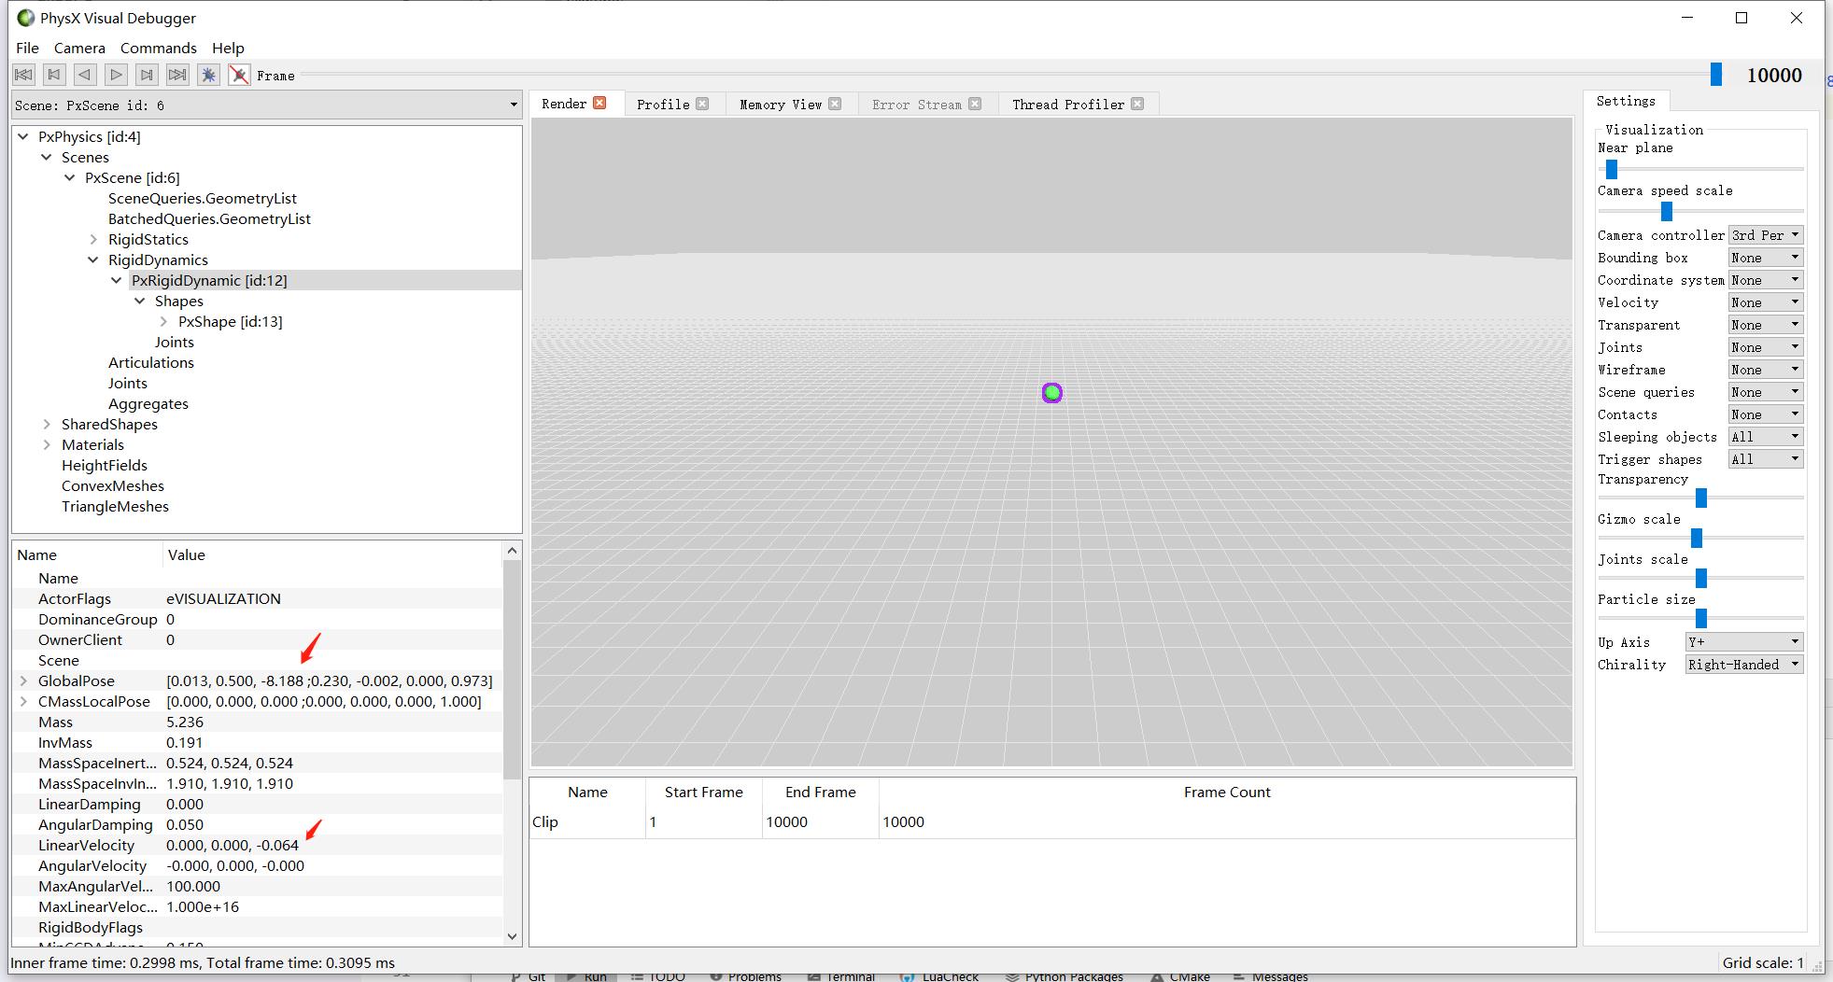The image size is (1833, 982).
Task: Select the Clip row in the table
Action: click(1052, 822)
